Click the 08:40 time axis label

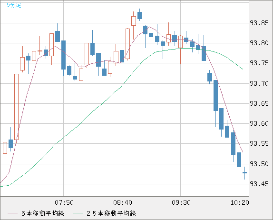123,202
